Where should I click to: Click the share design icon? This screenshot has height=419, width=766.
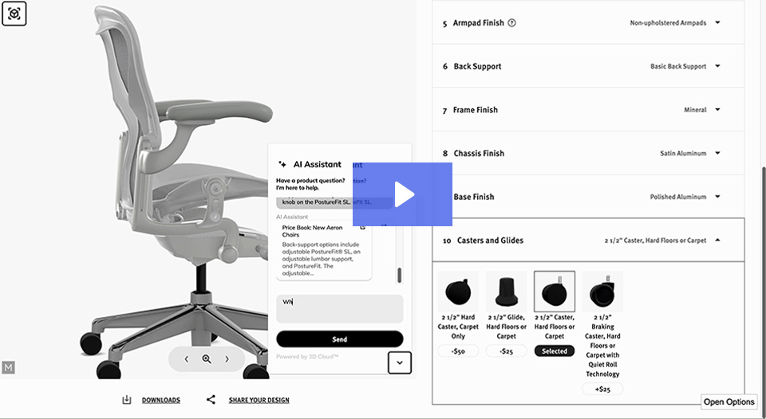211,400
